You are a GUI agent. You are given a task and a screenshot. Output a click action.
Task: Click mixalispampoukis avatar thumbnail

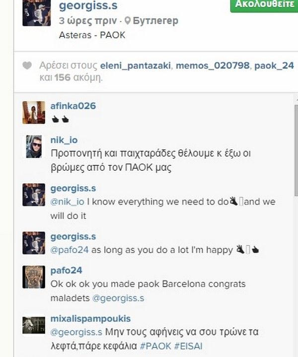click(34, 325)
